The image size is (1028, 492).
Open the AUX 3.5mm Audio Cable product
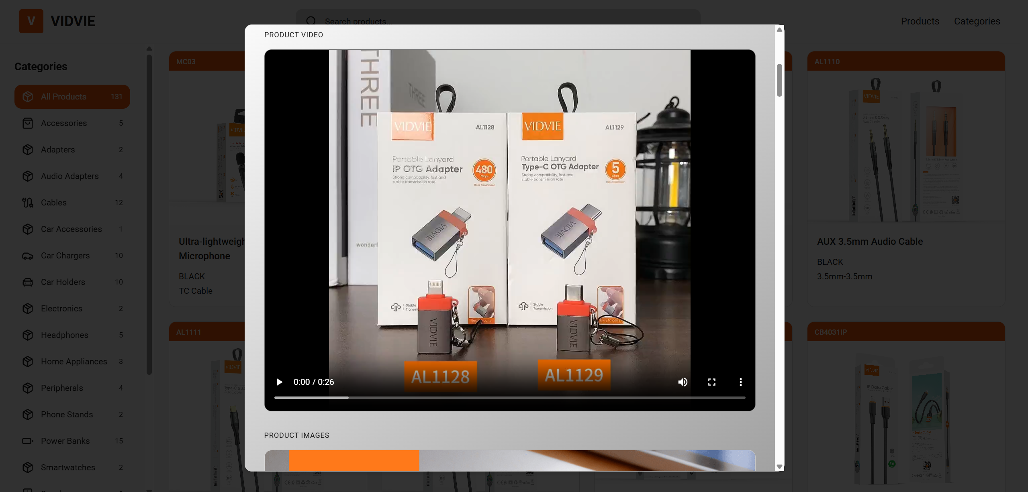coord(870,242)
